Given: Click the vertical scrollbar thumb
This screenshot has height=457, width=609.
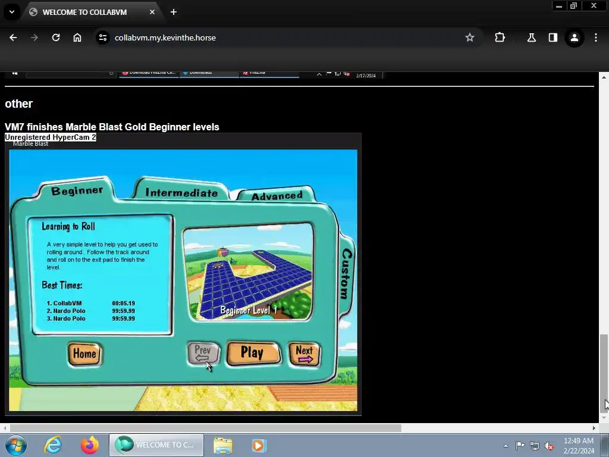Looking at the screenshot, I should click(604, 373).
